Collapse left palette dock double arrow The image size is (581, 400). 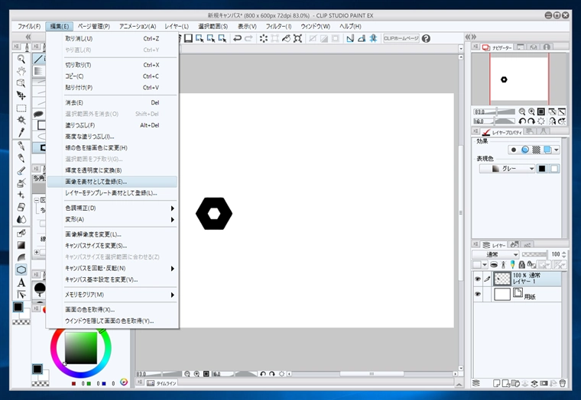click(28, 37)
